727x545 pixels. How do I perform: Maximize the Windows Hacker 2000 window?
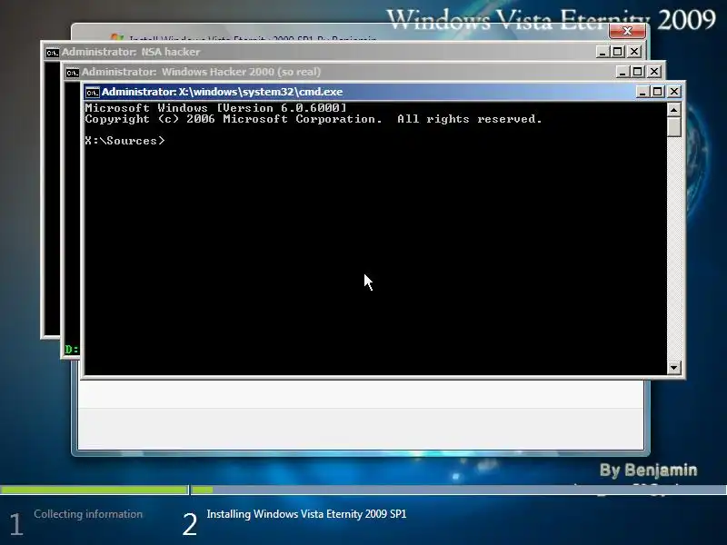coord(638,72)
